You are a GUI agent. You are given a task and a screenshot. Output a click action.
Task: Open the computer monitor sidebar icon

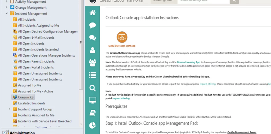(x=92, y=100)
